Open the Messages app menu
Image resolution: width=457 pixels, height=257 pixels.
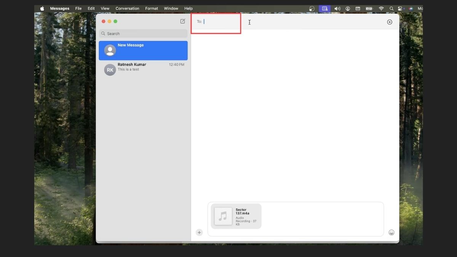(60, 8)
